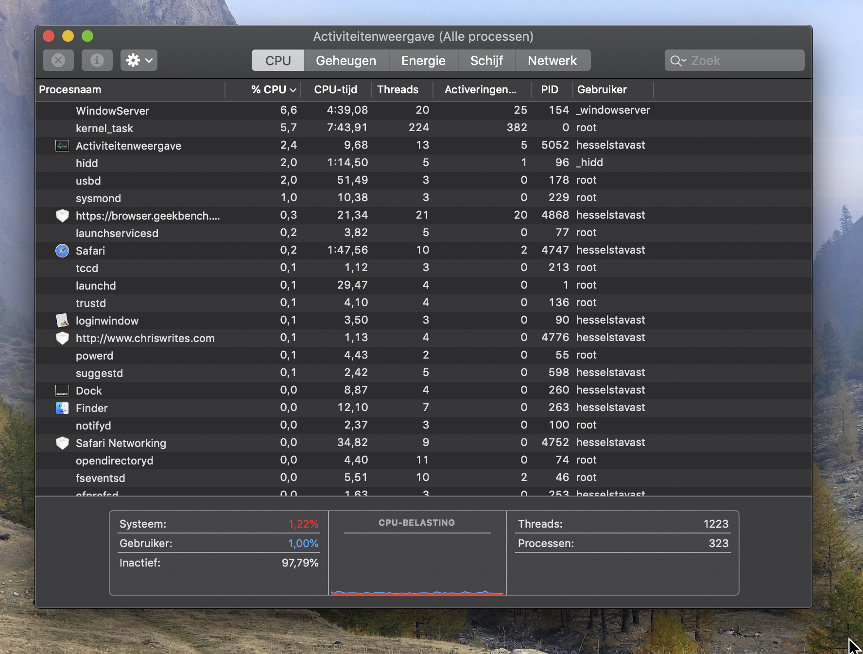Select the opendirectoryd process row

tap(424, 460)
